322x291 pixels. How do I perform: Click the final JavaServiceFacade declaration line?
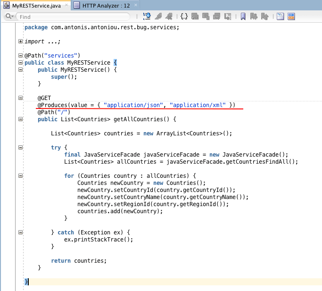[176, 155]
